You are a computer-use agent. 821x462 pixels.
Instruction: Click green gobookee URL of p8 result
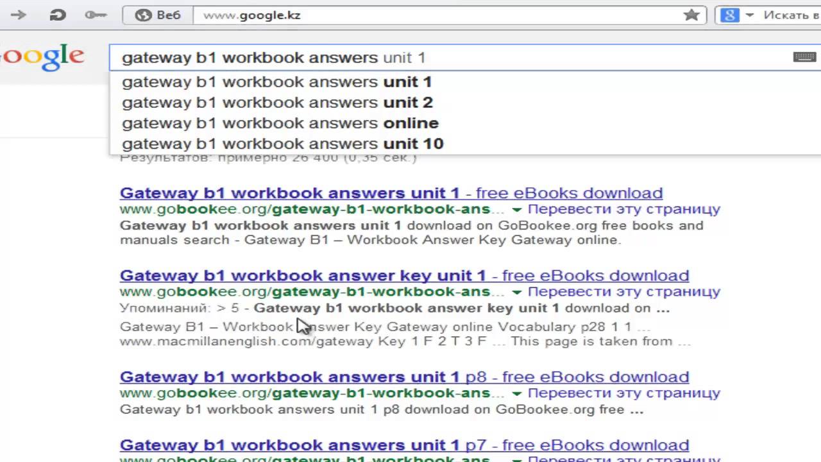point(314,393)
